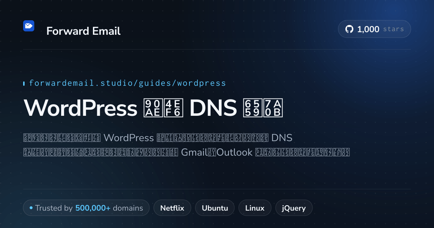Click the Forward Email brand name
The image size is (434, 228).
click(x=84, y=31)
